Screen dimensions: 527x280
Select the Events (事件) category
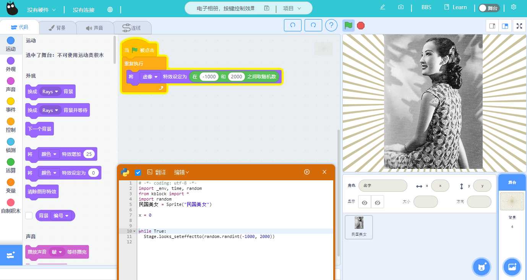tap(11, 105)
